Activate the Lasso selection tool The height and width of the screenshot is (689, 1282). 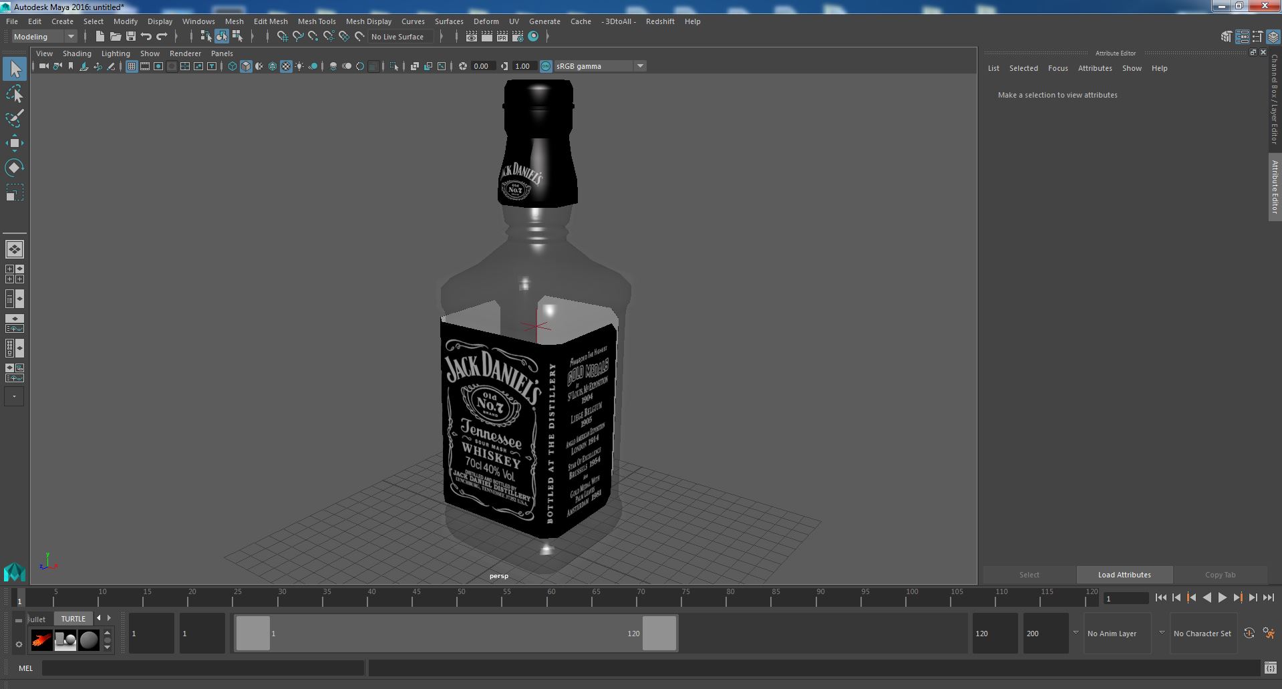tap(15, 94)
